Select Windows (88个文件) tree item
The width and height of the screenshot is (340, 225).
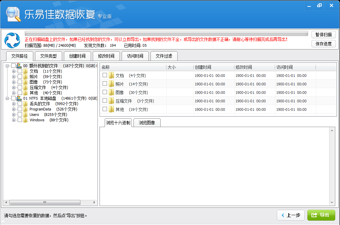pos(49,120)
